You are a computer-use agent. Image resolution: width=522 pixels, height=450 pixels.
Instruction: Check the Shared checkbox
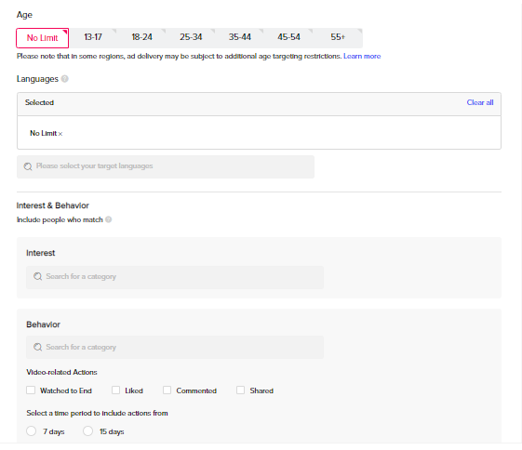coord(240,390)
